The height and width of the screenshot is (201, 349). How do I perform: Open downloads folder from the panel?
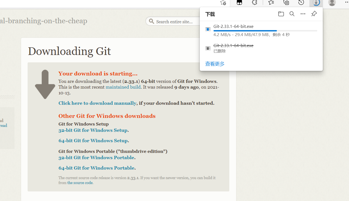click(x=281, y=14)
